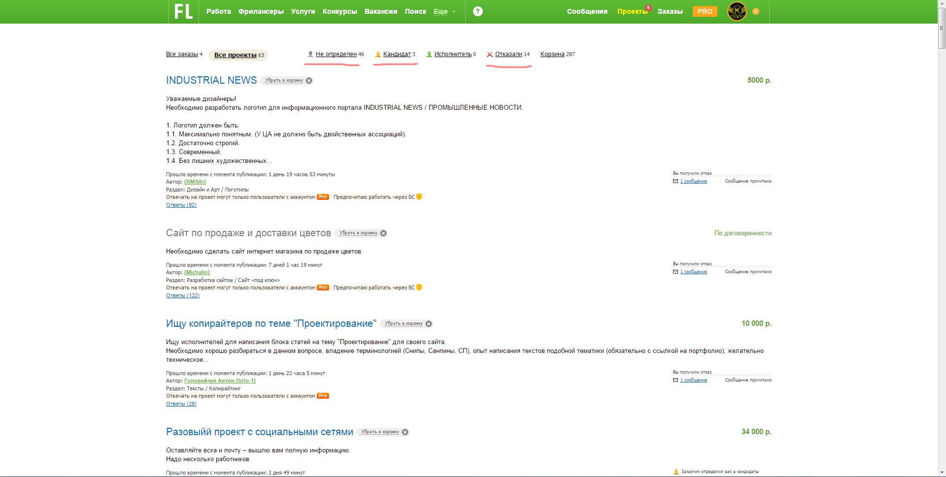Open the Услуги menu item
Viewport: 946px width, 477px height.
pos(303,11)
